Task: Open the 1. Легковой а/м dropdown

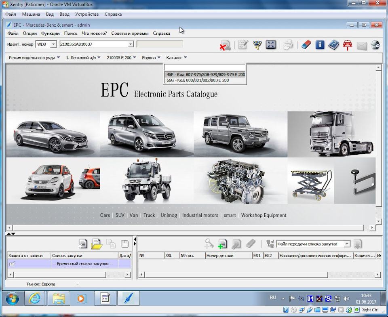Action: click(83, 58)
